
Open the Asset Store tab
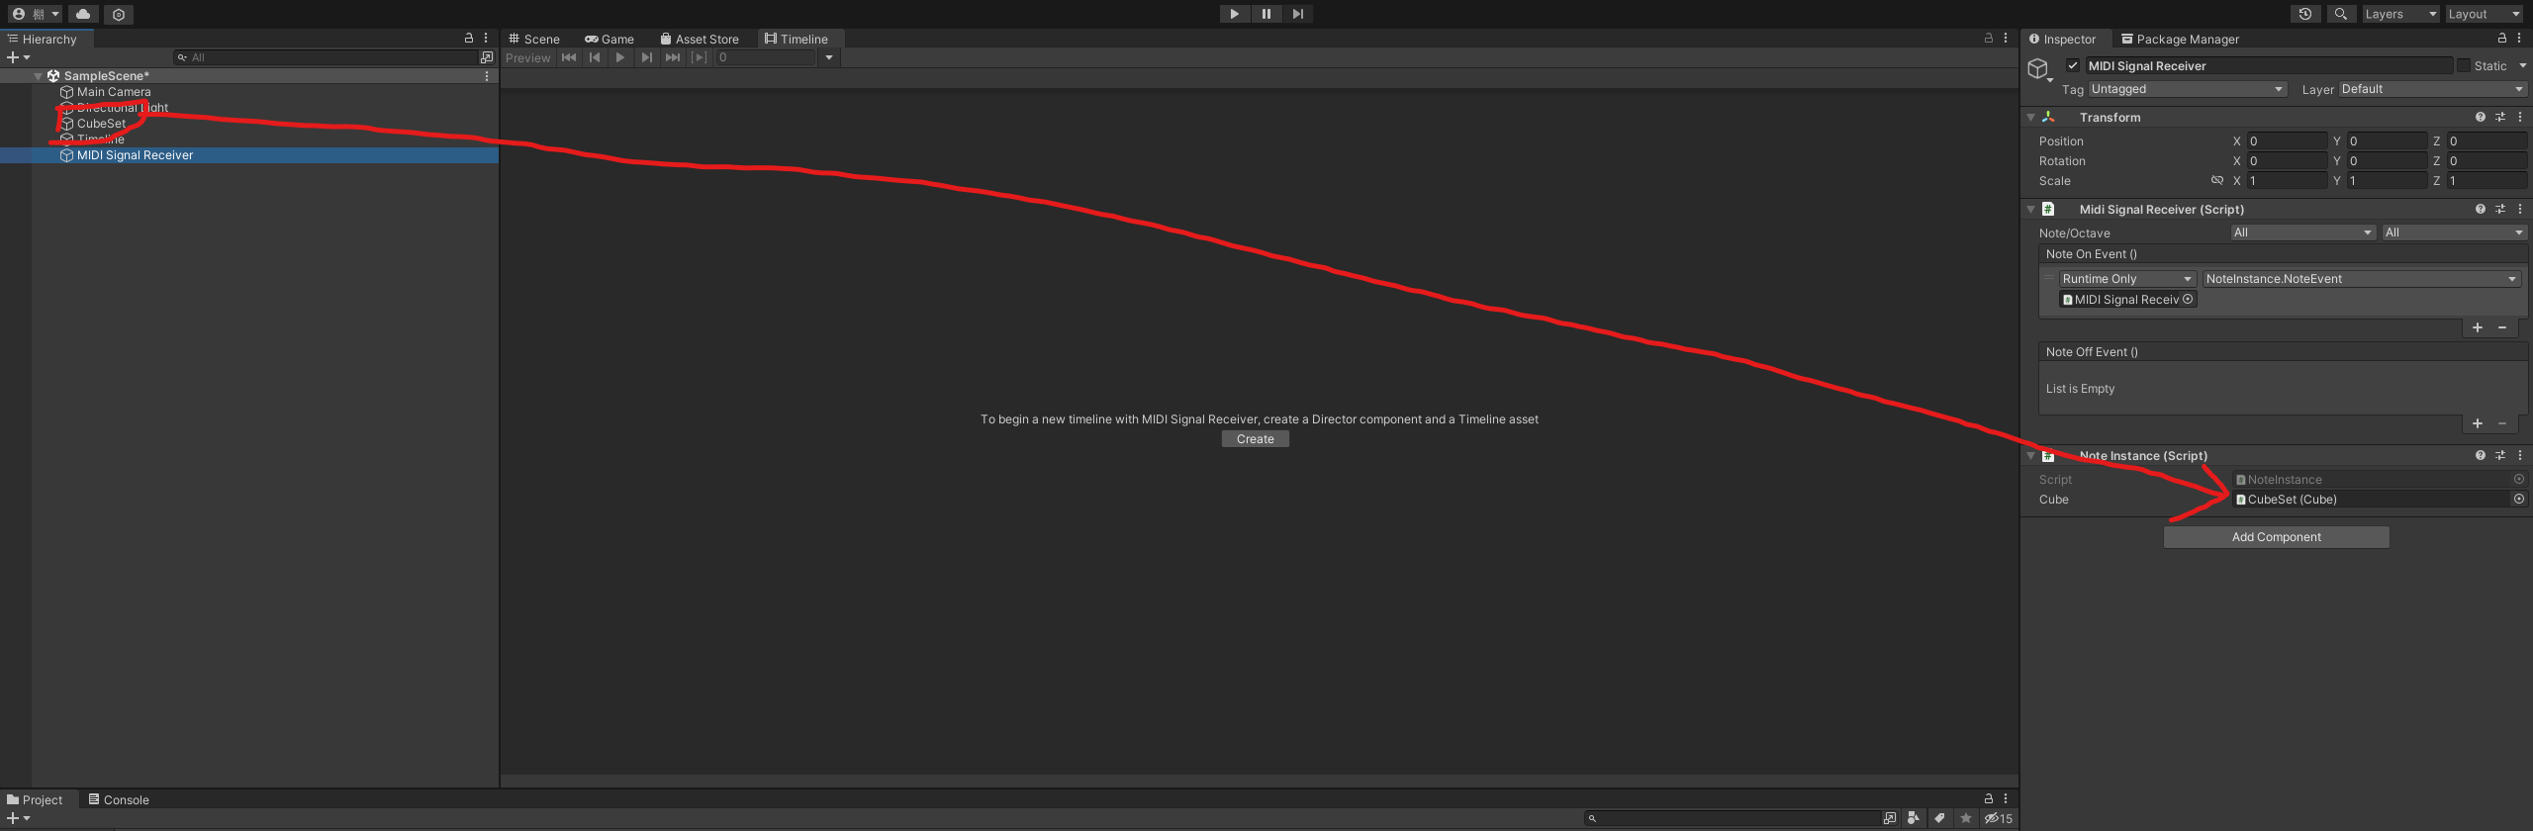coord(700,39)
